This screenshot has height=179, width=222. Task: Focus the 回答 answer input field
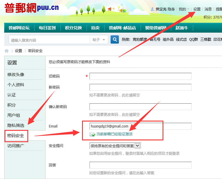point(141,165)
